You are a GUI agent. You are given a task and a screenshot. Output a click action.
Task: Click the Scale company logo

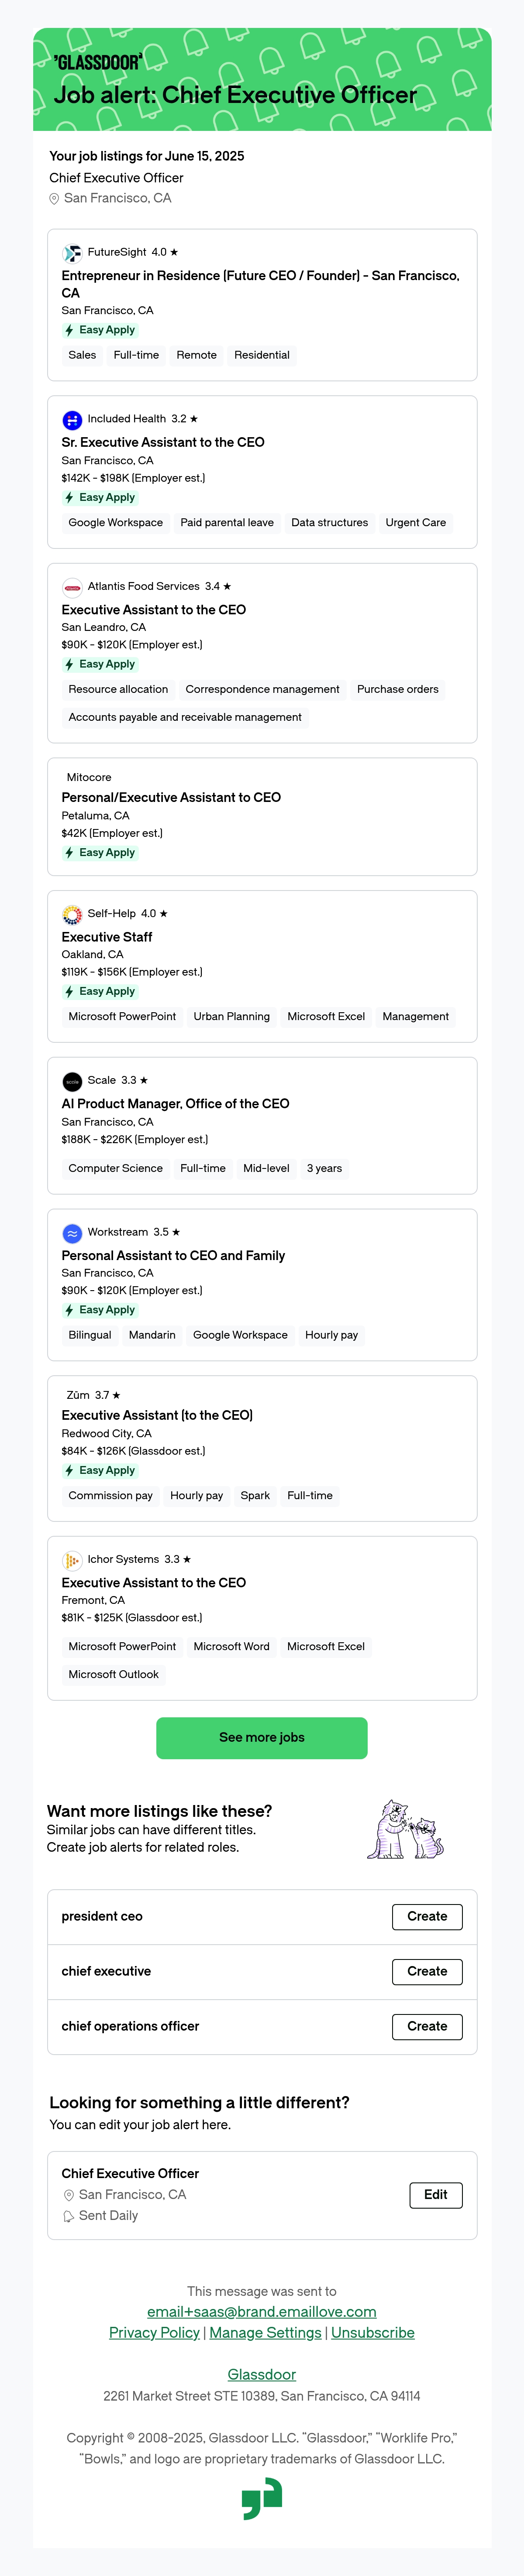point(72,1081)
